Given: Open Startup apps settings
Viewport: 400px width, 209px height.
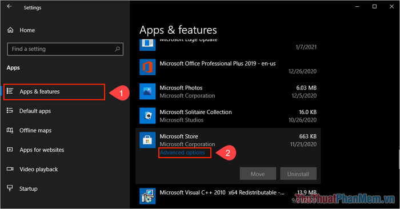Looking at the screenshot, I should point(22,188).
